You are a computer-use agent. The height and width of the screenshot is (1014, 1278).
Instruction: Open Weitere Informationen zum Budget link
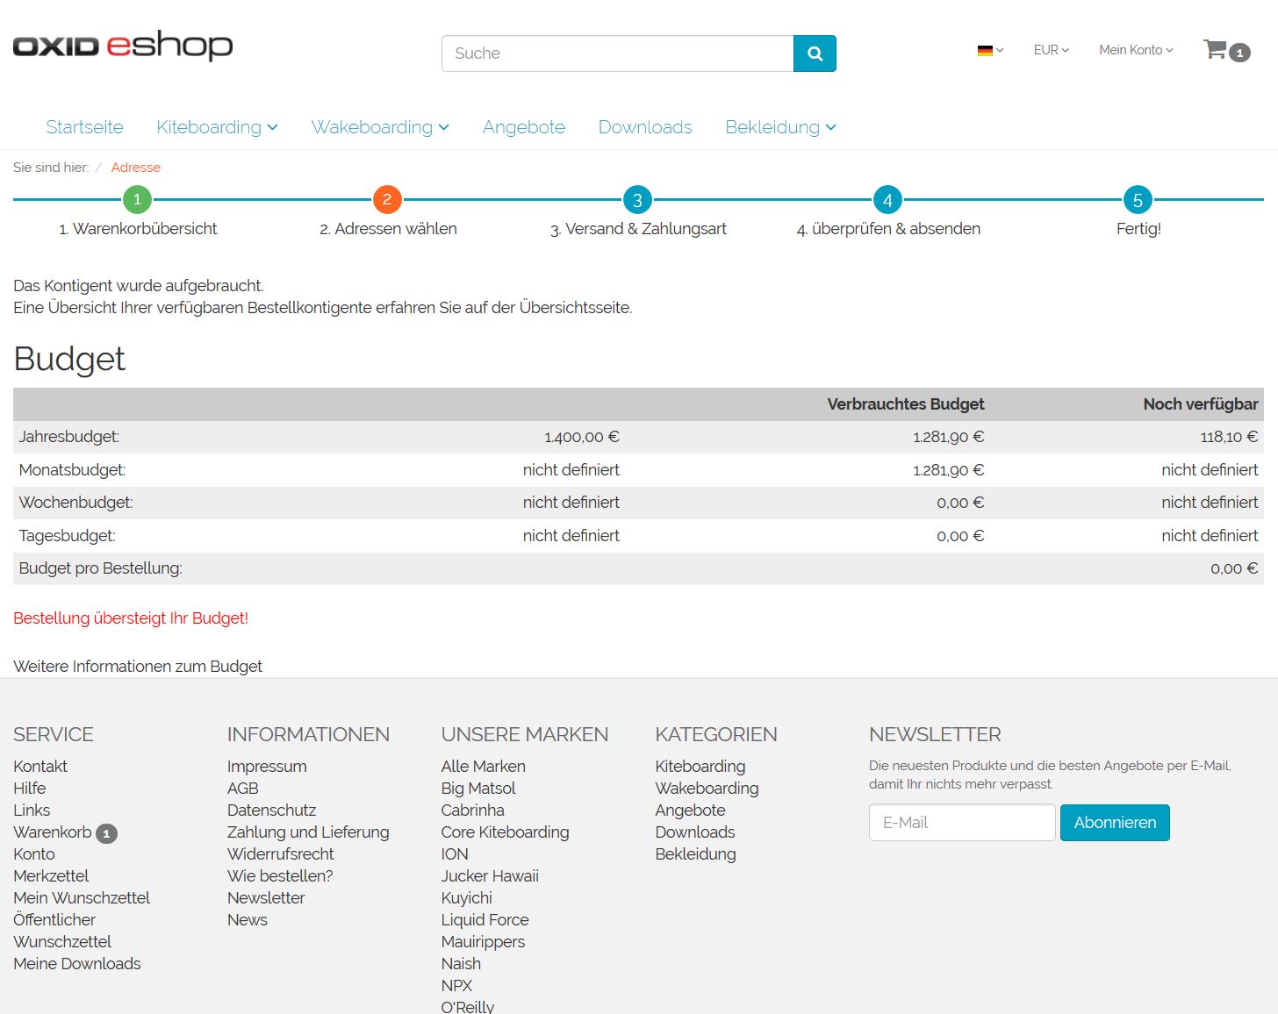pos(138,666)
